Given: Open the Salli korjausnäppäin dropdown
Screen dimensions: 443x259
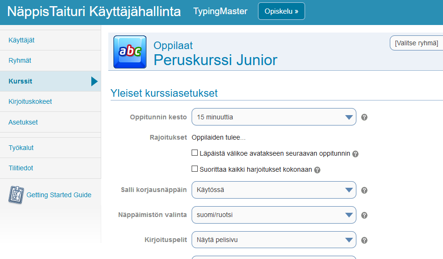Looking at the screenshot, I should [x=274, y=190].
